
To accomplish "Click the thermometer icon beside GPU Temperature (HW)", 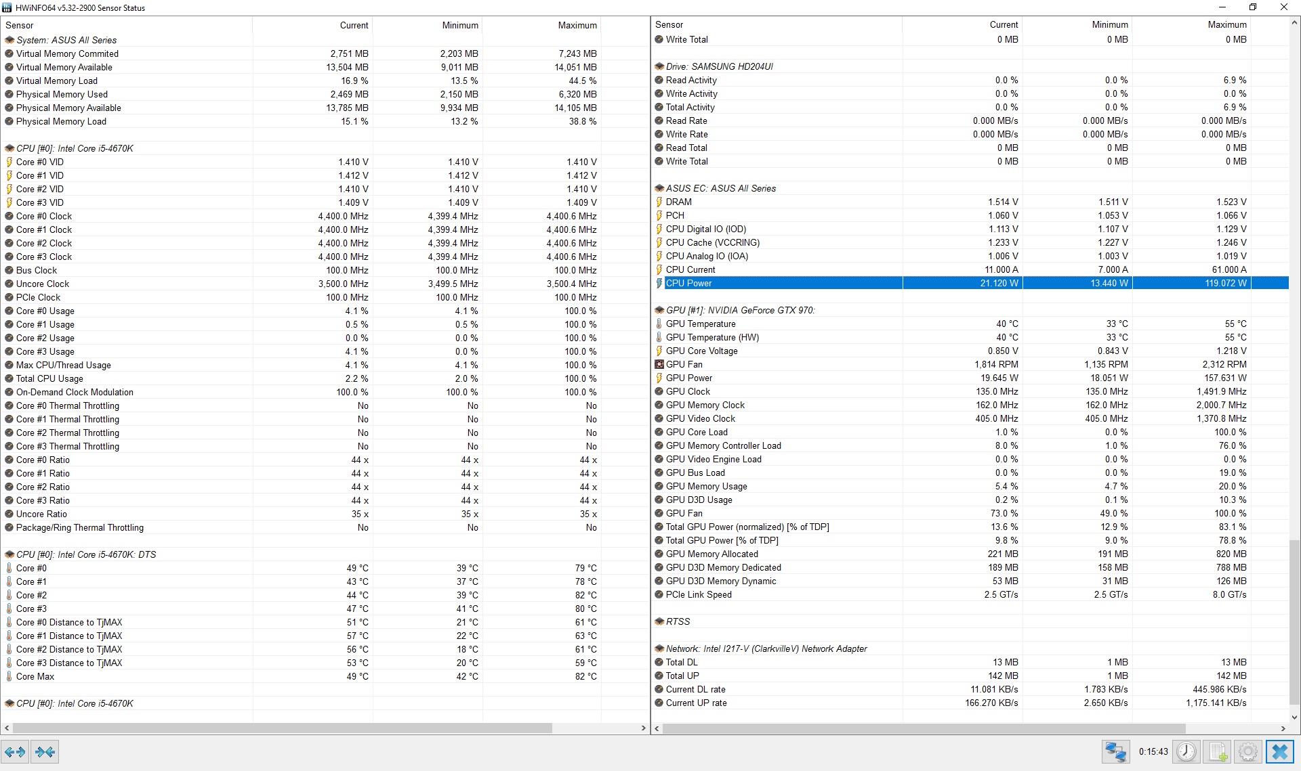I will click(659, 337).
